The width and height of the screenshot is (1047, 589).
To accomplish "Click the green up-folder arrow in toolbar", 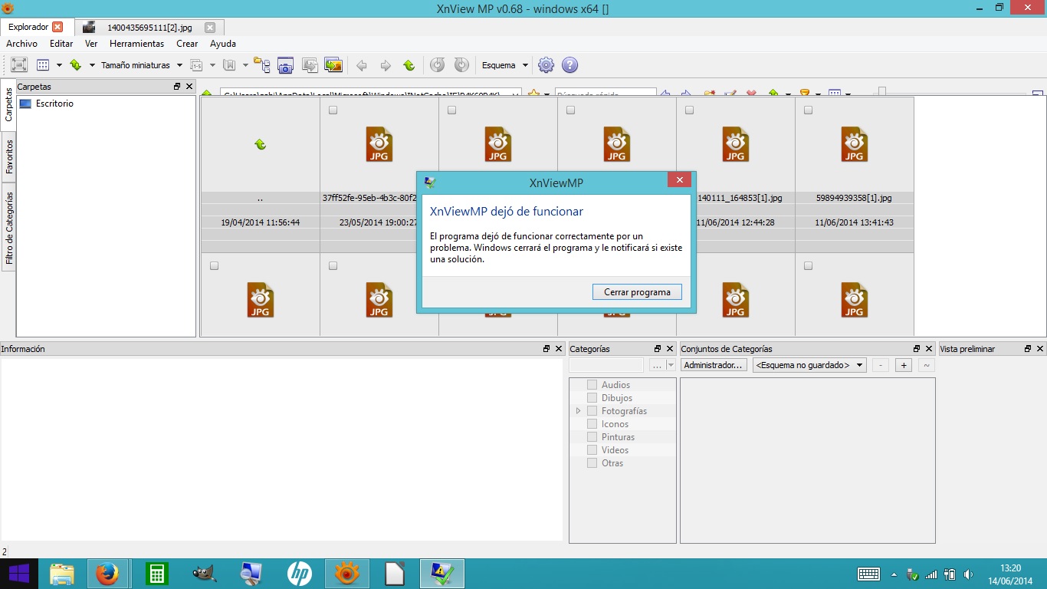I will (409, 65).
